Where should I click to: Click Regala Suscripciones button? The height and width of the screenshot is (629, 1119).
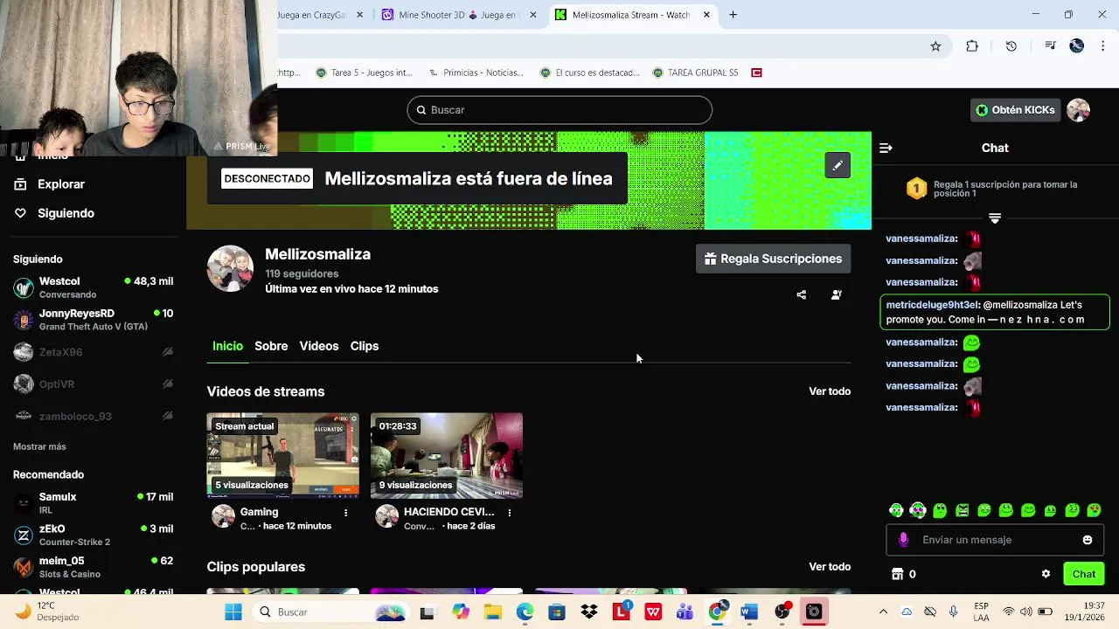773,259
